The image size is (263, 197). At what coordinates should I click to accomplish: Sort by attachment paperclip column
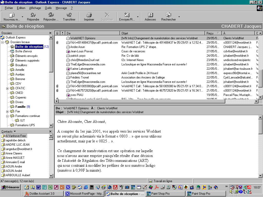(57, 33)
